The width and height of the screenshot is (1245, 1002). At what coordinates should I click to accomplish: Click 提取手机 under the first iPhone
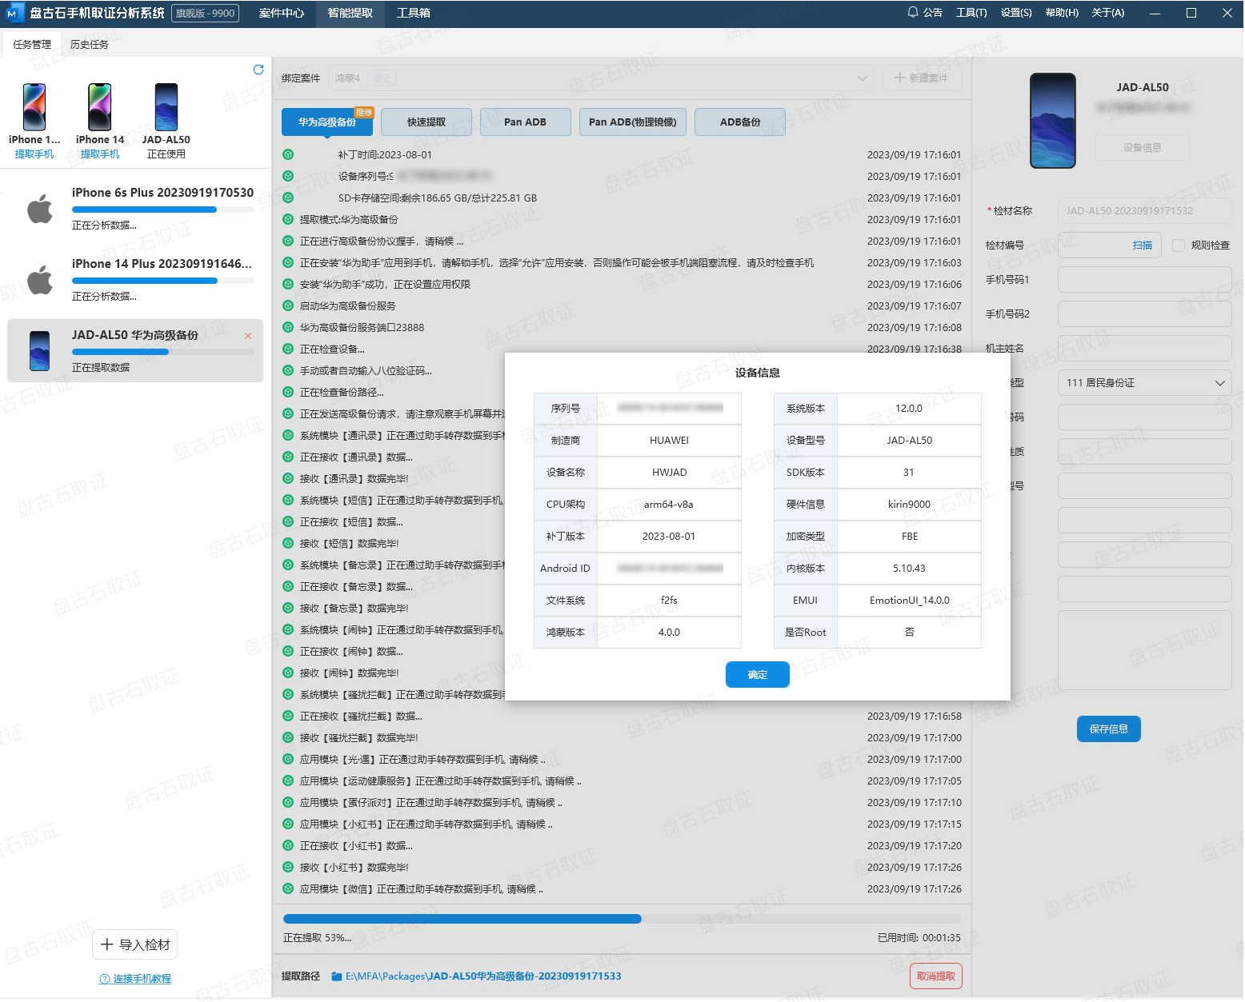click(x=34, y=154)
